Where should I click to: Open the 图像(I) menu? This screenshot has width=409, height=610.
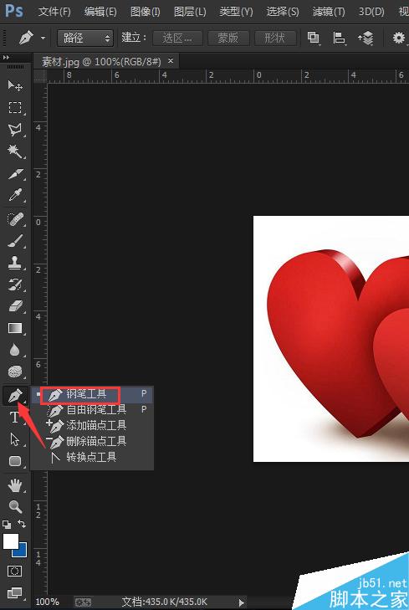(145, 12)
